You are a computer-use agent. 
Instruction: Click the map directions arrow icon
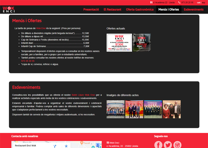click(55, 146)
